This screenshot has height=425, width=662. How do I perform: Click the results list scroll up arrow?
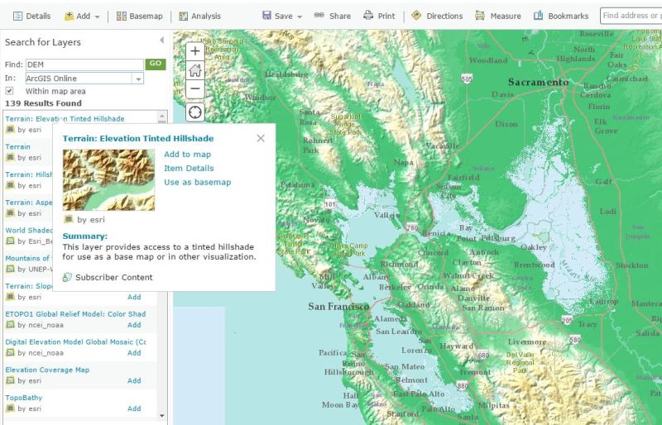tap(161, 116)
